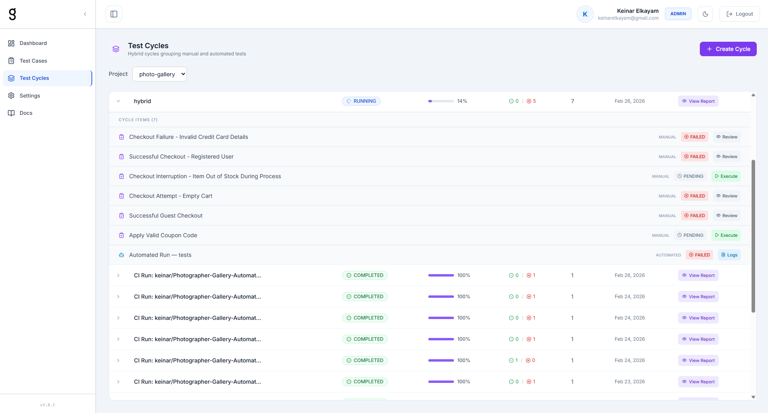Click the user avatar K
The width and height of the screenshot is (768, 413).
585,14
